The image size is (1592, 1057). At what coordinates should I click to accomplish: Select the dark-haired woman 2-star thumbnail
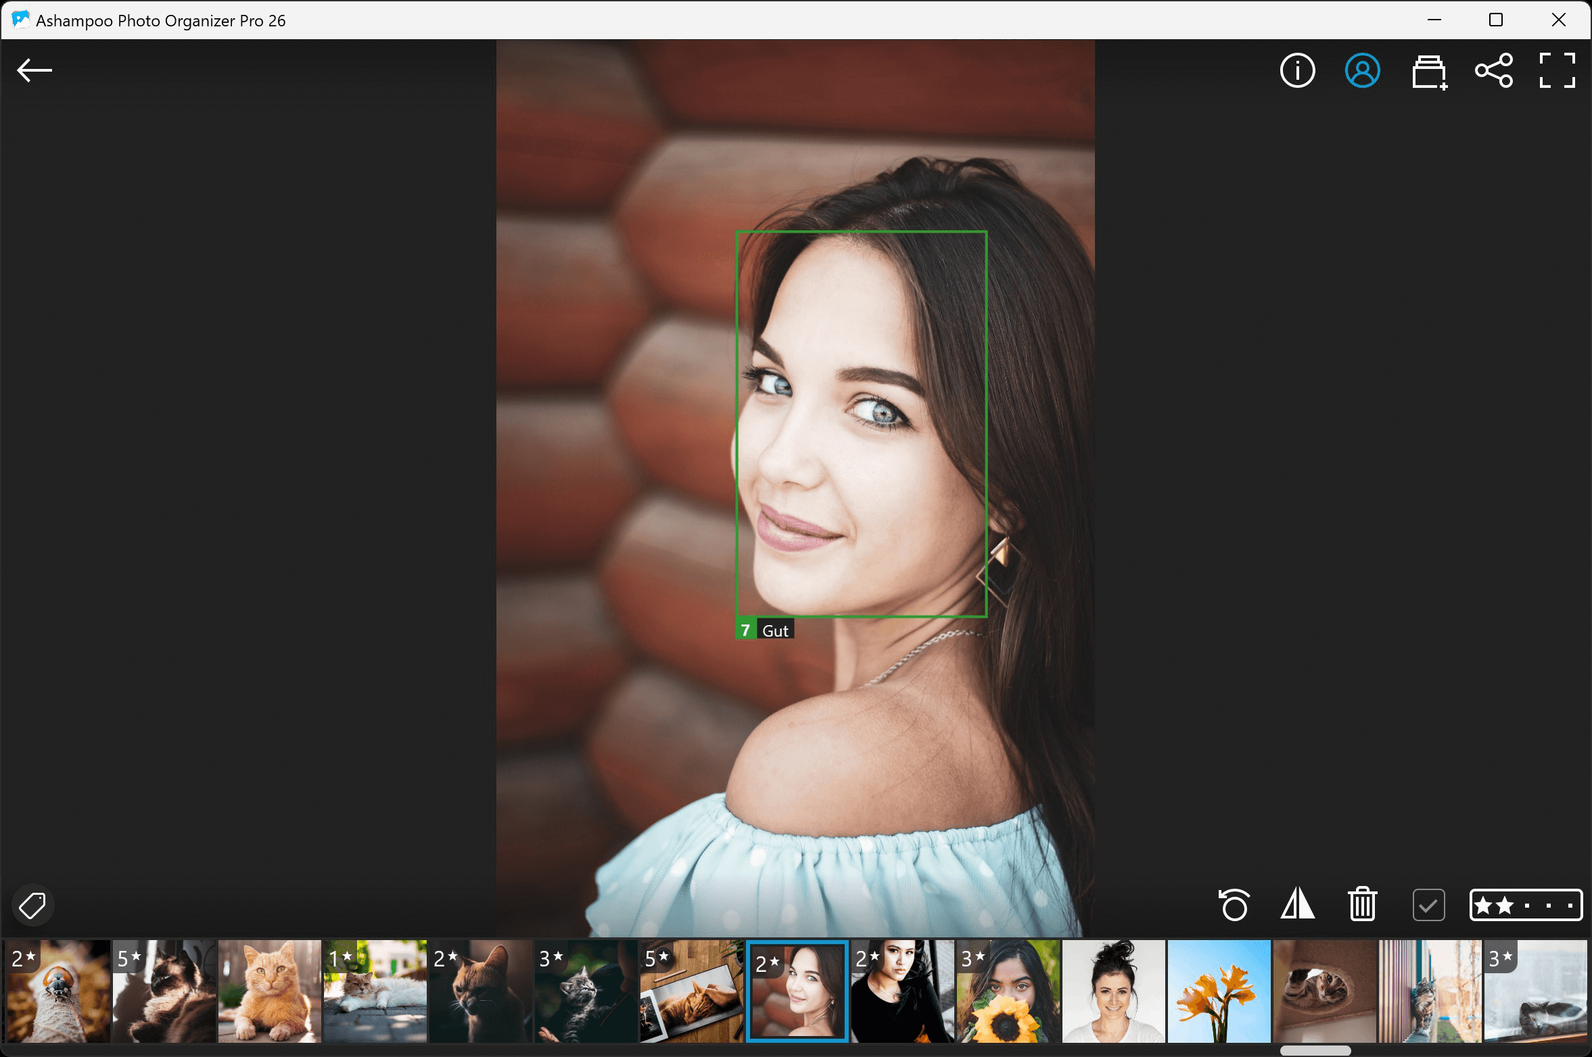902,991
